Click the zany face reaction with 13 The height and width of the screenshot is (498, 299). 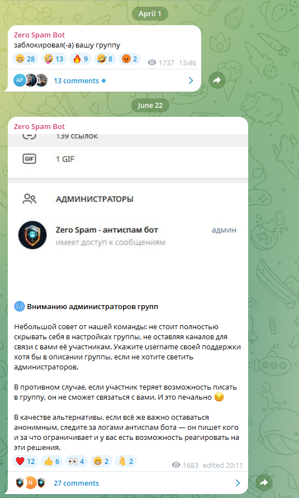tap(54, 59)
